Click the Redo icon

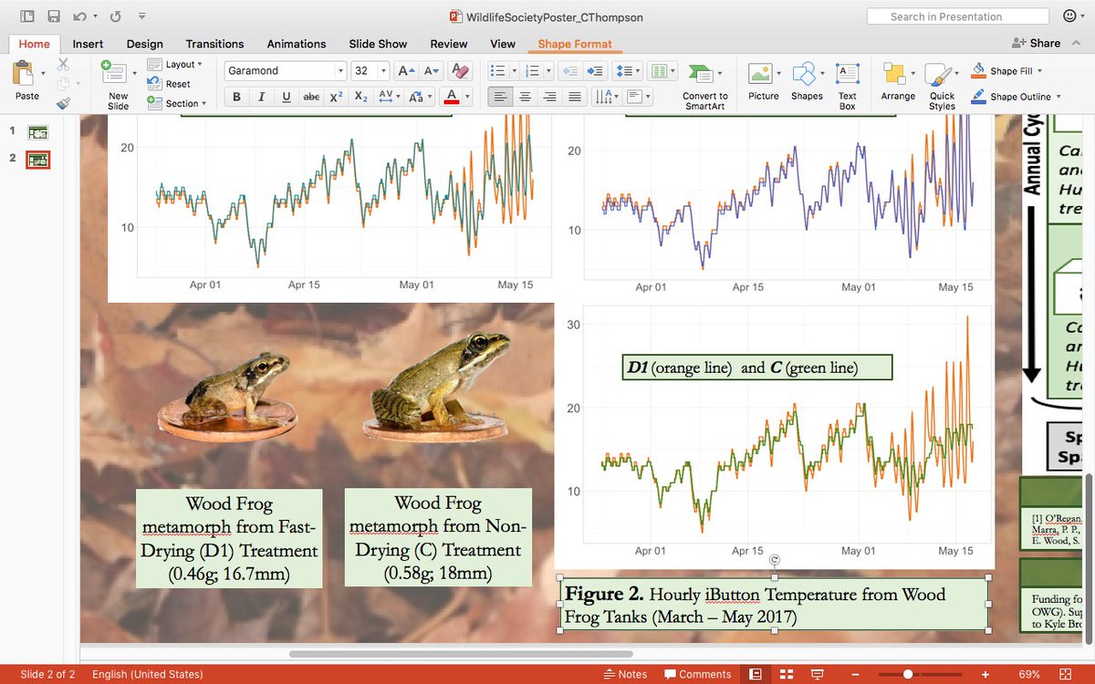coord(115,16)
